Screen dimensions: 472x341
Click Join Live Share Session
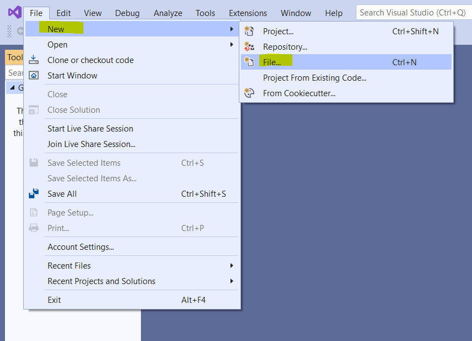(91, 144)
